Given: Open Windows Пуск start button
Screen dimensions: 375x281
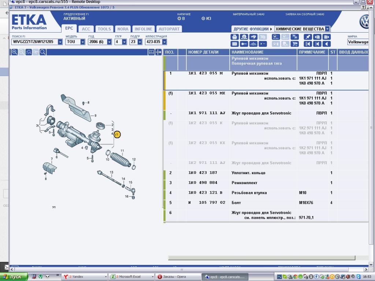Looking at the screenshot, I should tap(14, 277).
